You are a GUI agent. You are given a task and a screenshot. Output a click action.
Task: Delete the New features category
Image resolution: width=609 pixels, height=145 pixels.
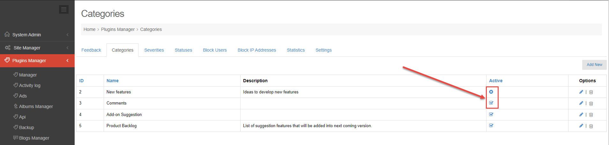click(x=591, y=92)
